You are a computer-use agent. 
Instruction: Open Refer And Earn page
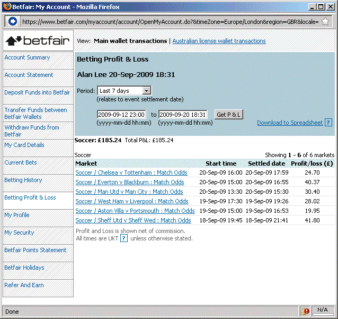24,285
